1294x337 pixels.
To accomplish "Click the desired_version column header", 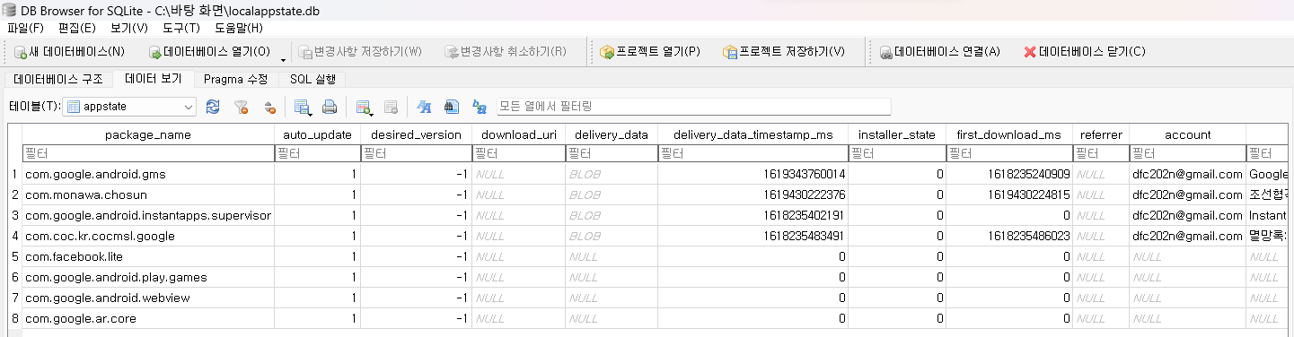I will pos(416,134).
